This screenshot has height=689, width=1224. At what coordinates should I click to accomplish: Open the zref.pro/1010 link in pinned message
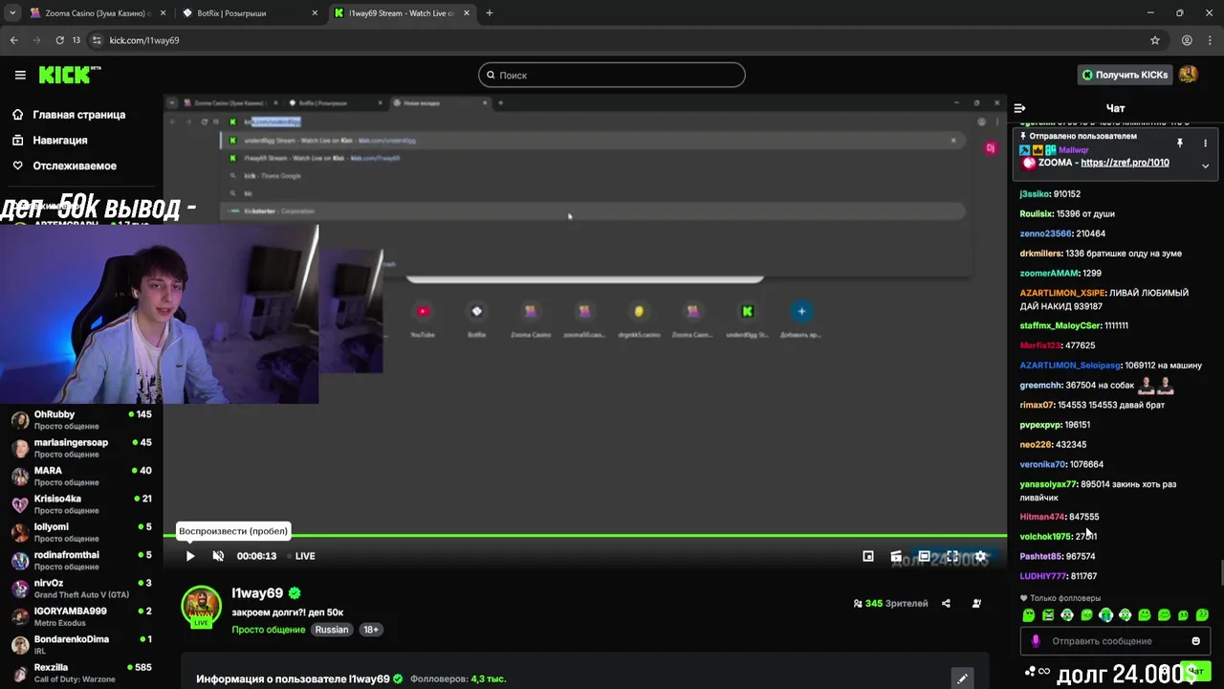click(x=1125, y=163)
